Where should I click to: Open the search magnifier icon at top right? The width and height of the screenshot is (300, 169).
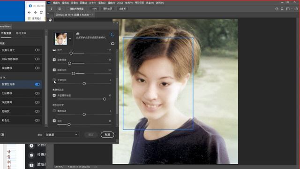coord(282,9)
